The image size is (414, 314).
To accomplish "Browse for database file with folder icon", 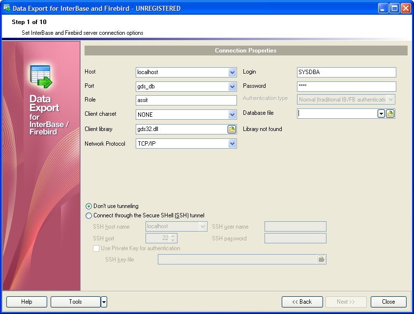I will click(x=390, y=114).
